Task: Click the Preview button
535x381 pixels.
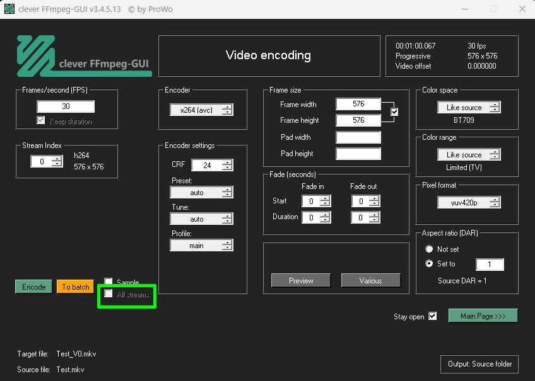Action: coord(301,281)
